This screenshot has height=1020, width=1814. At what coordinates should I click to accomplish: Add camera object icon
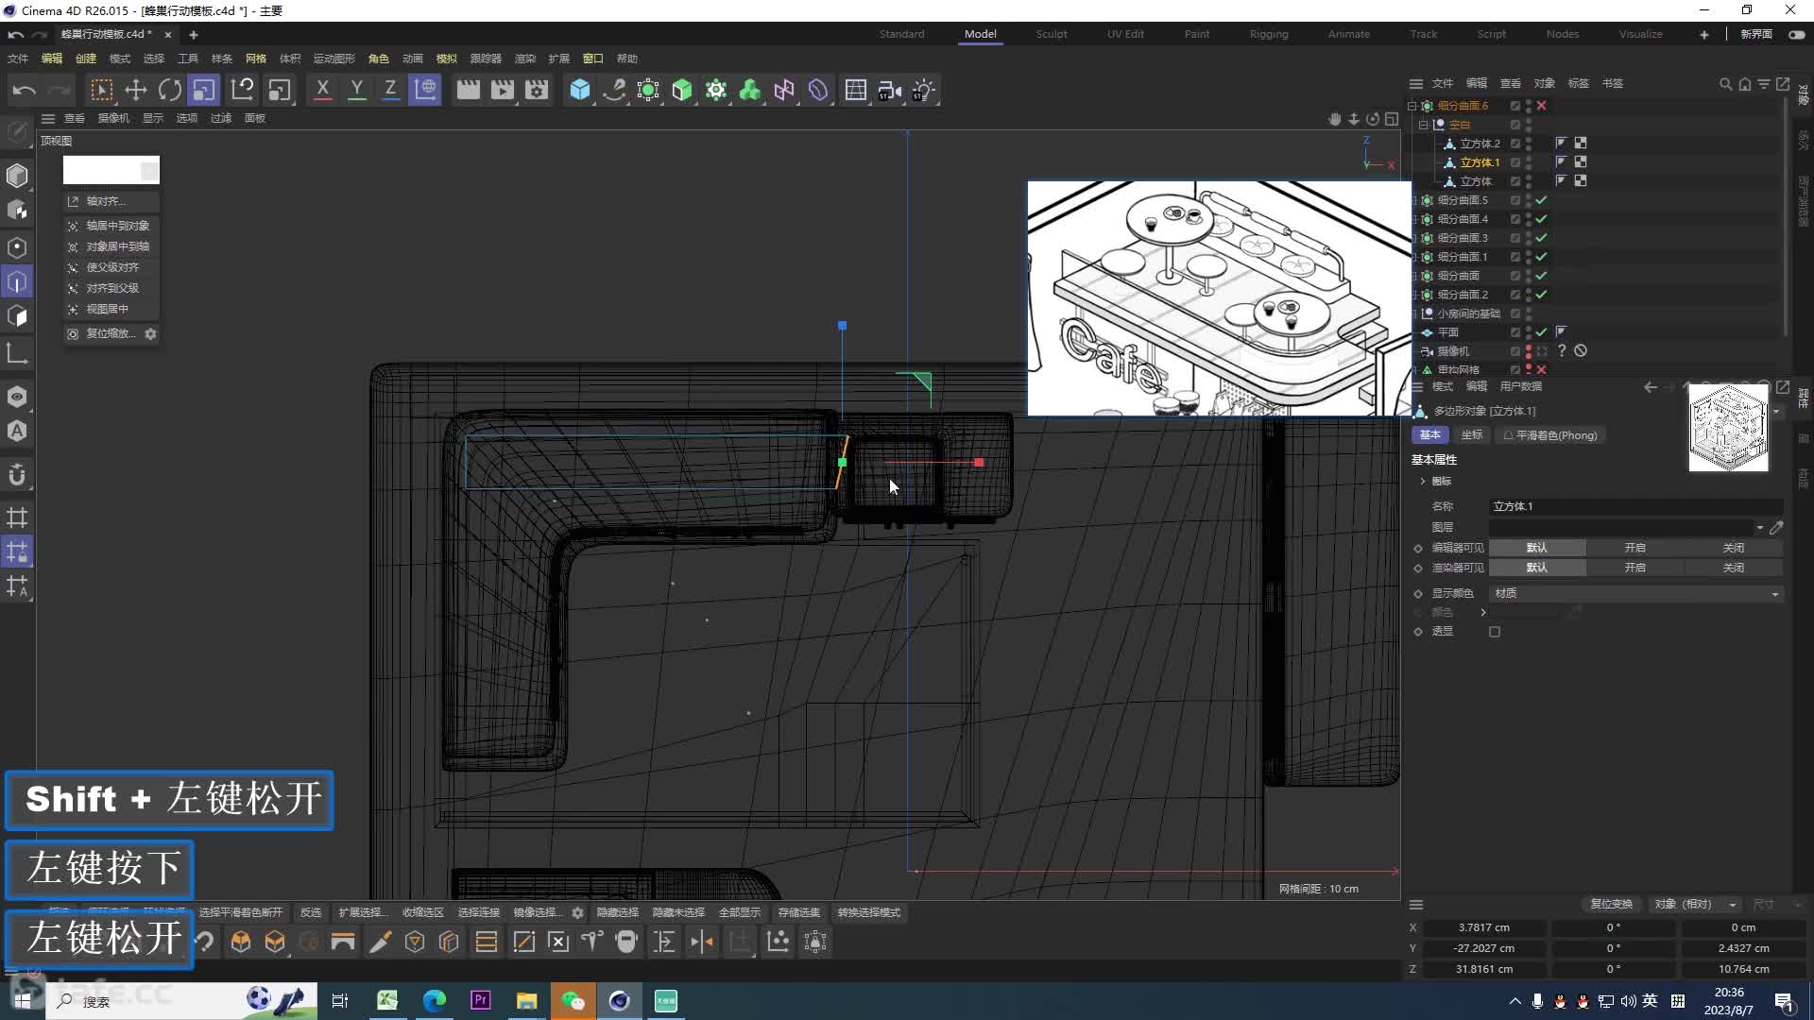click(x=889, y=90)
